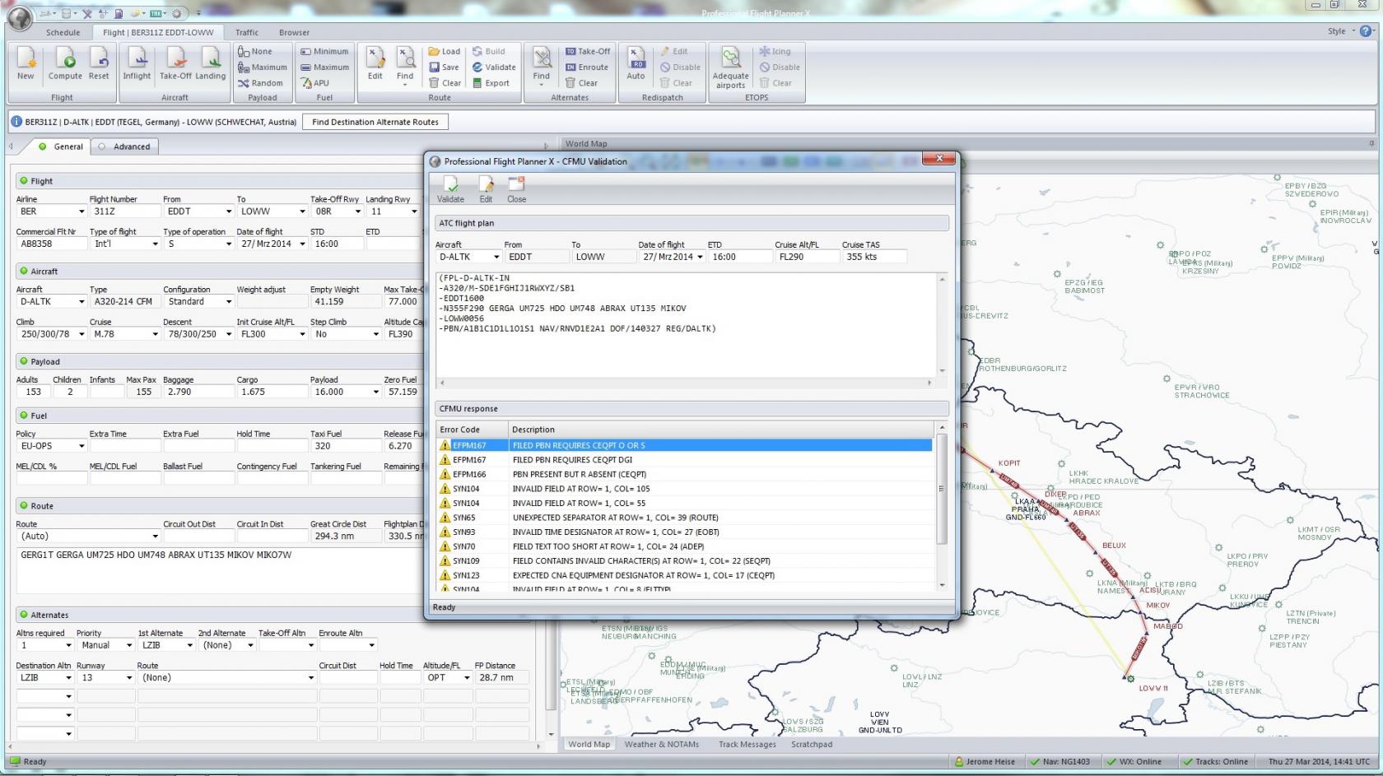
Task: Open Find in the Route group
Action: point(405,65)
